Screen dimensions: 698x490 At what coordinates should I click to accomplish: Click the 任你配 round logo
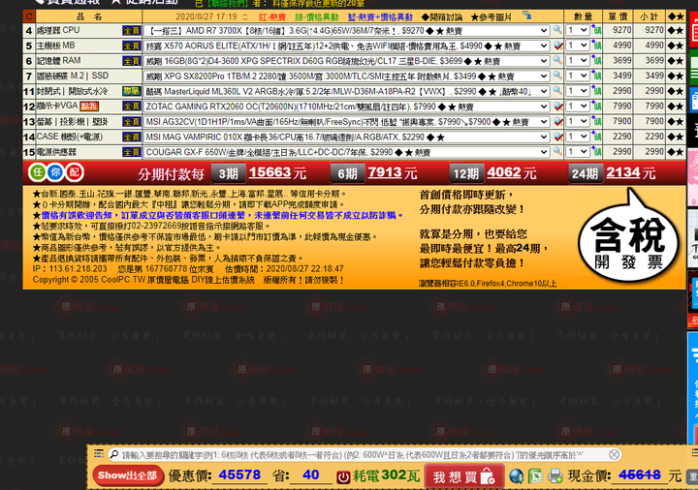coord(56,172)
